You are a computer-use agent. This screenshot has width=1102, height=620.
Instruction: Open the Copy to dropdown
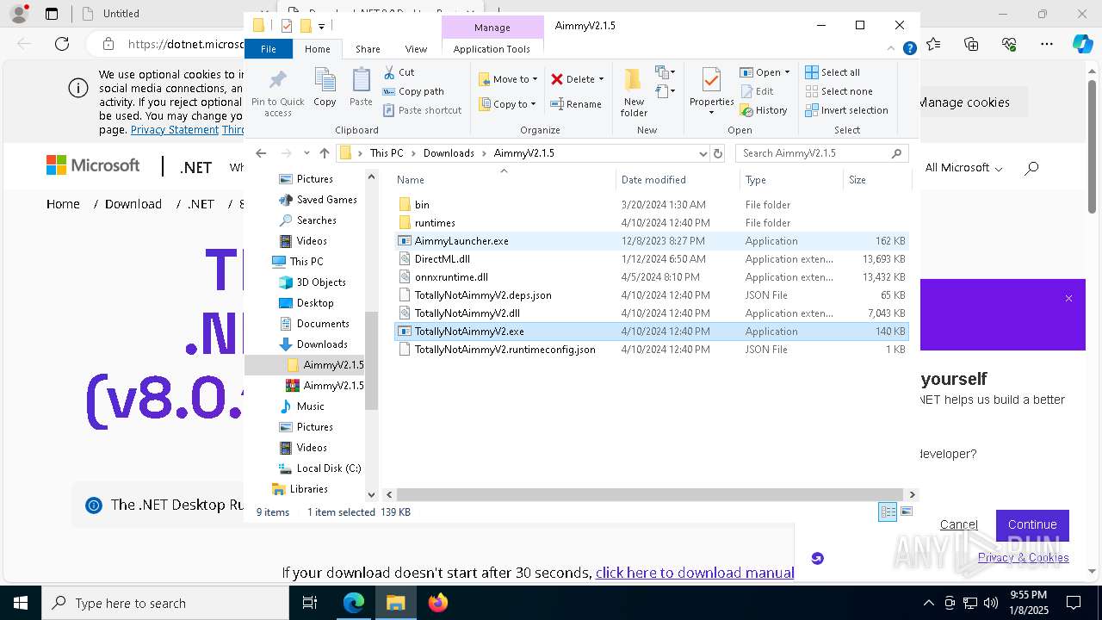click(x=507, y=104)
